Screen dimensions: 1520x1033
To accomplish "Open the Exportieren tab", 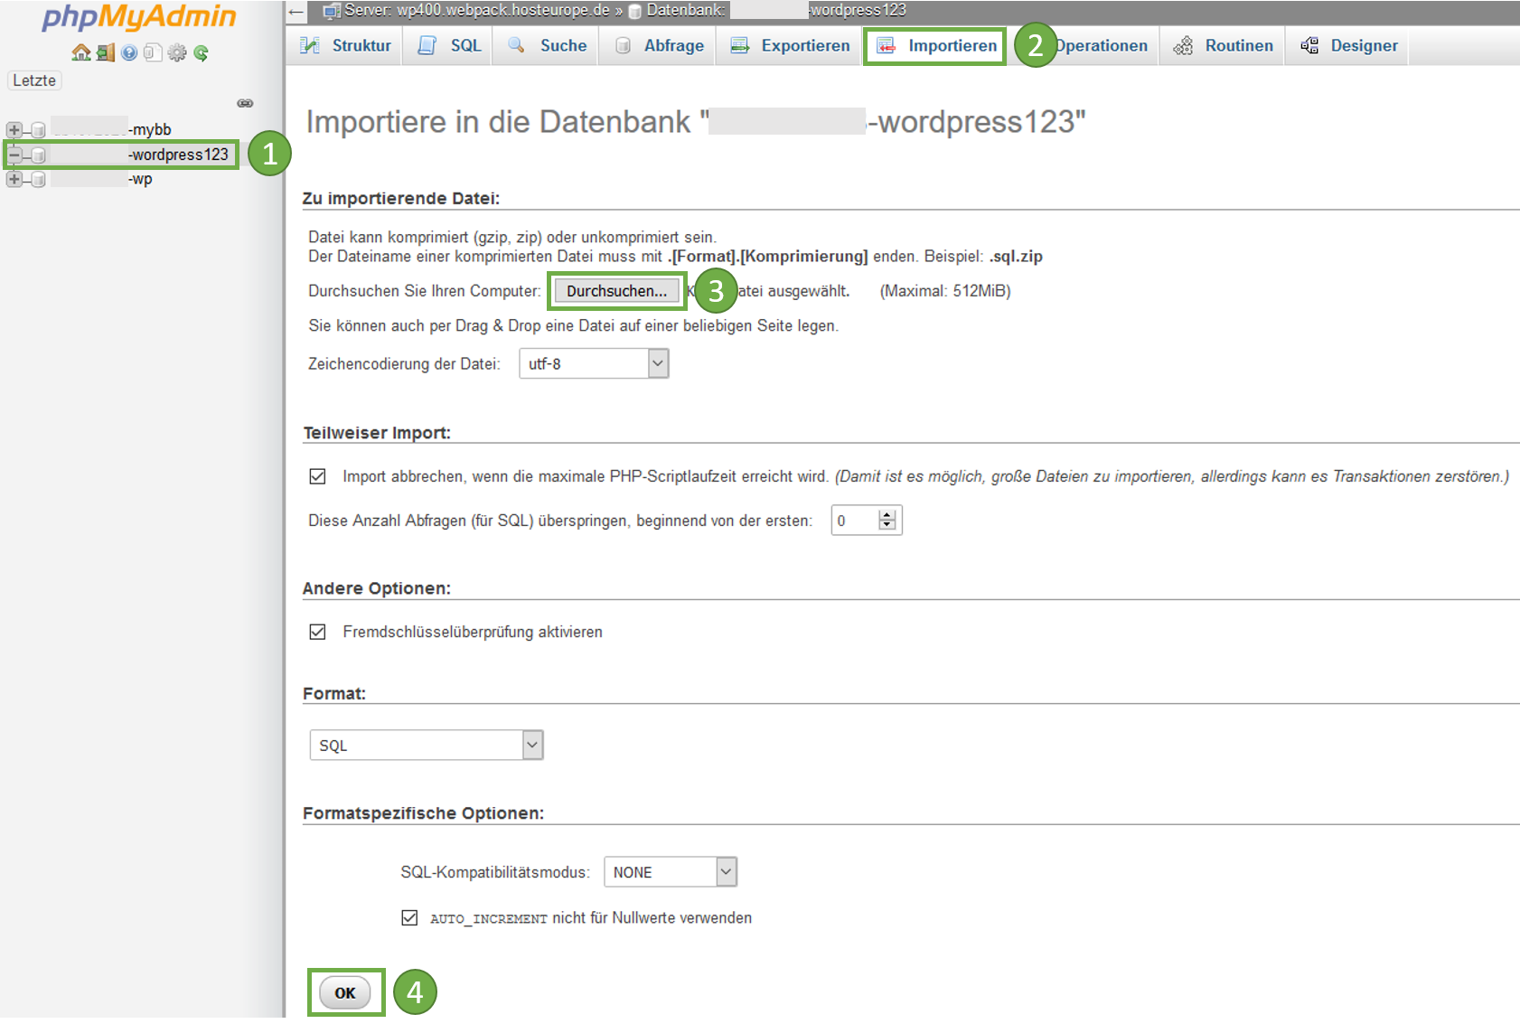I will click(x=790, y=45).
